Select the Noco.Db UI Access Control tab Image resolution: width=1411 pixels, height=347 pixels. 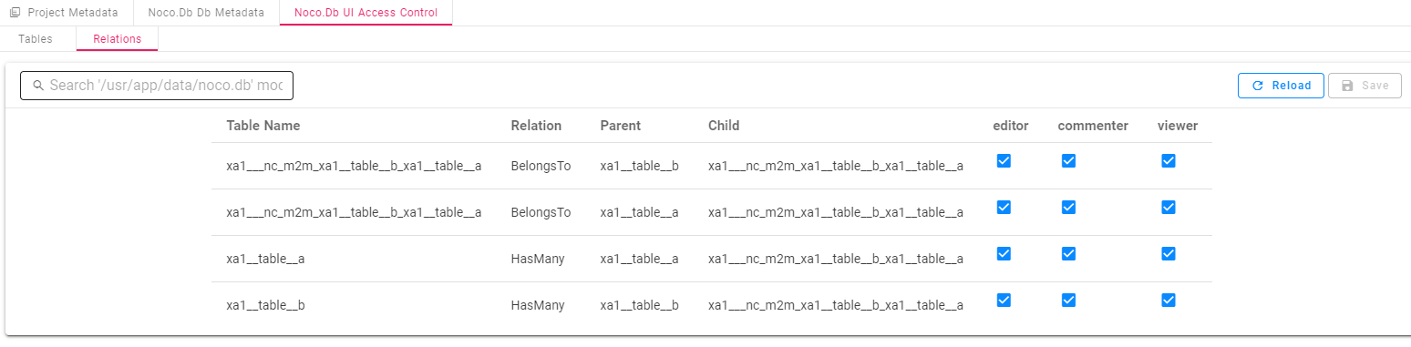tap(366, 13)
